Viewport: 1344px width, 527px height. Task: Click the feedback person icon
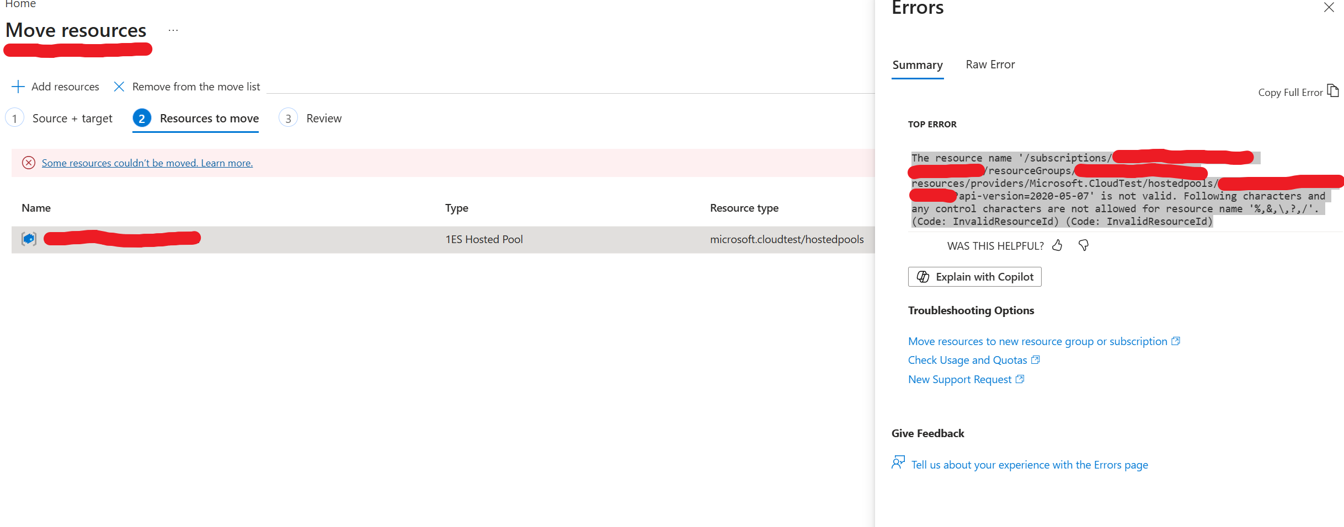point(898,463)
